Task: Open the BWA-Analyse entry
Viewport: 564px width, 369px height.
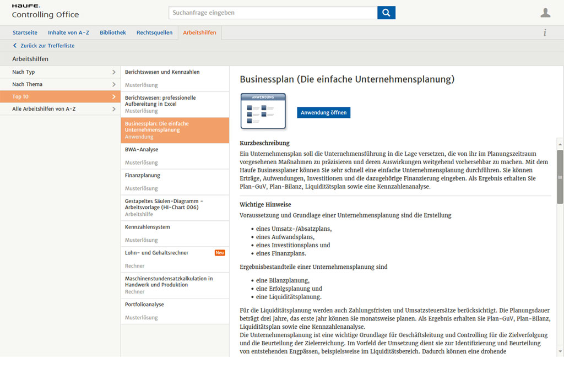Action: (x=175, y=156)
